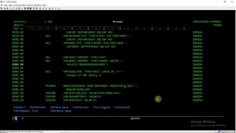
Task: Click the Columns value field 1 100
Action: pyautogui.click(x=48, y=22)
